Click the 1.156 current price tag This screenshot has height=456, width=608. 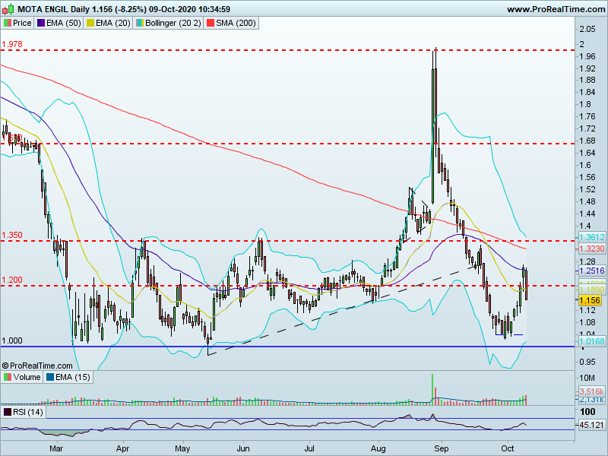point(590,300)
